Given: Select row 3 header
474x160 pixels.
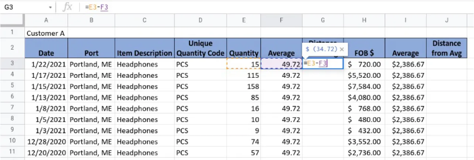Looking at the screenshot, I should tap(12, 64).
